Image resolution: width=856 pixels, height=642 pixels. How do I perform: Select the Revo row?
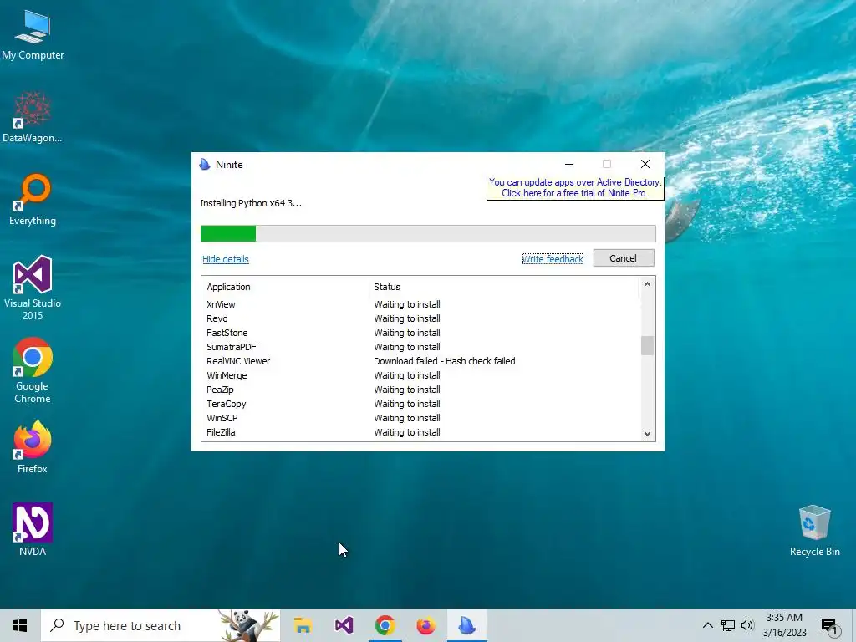point(420,318)
